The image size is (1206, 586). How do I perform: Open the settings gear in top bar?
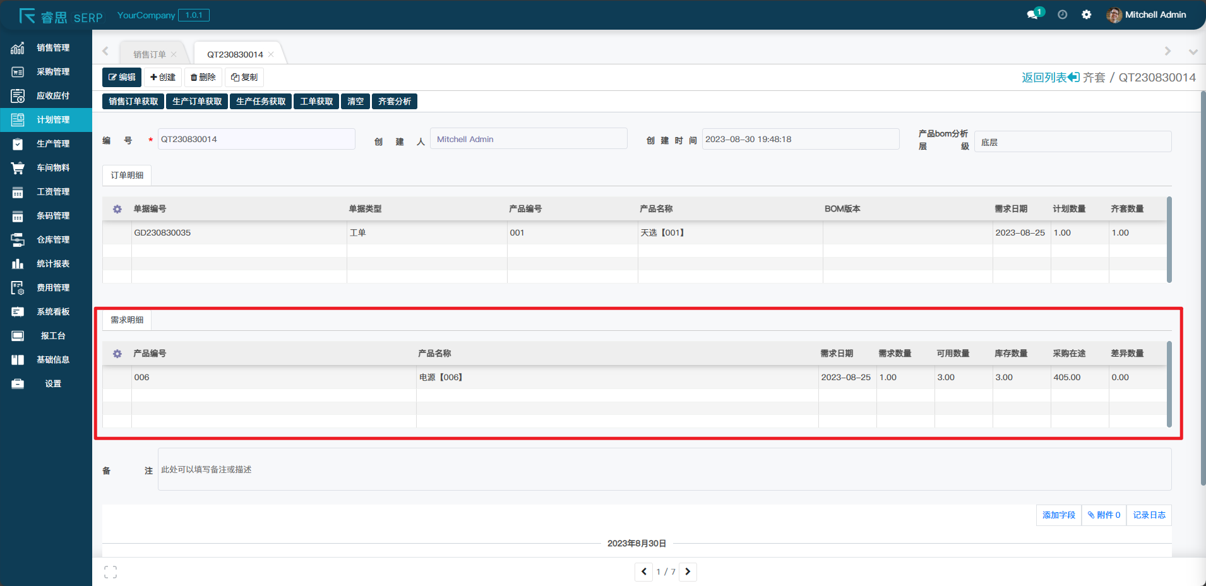click(1086, 15)
